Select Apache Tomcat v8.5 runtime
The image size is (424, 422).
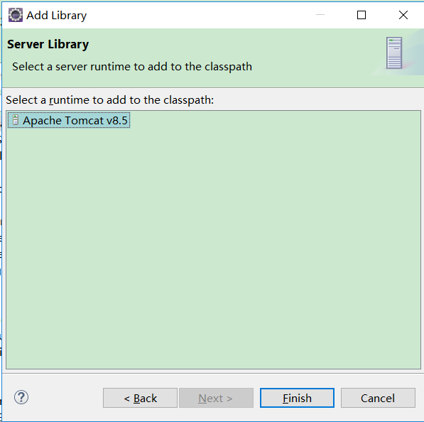point(69,120)
